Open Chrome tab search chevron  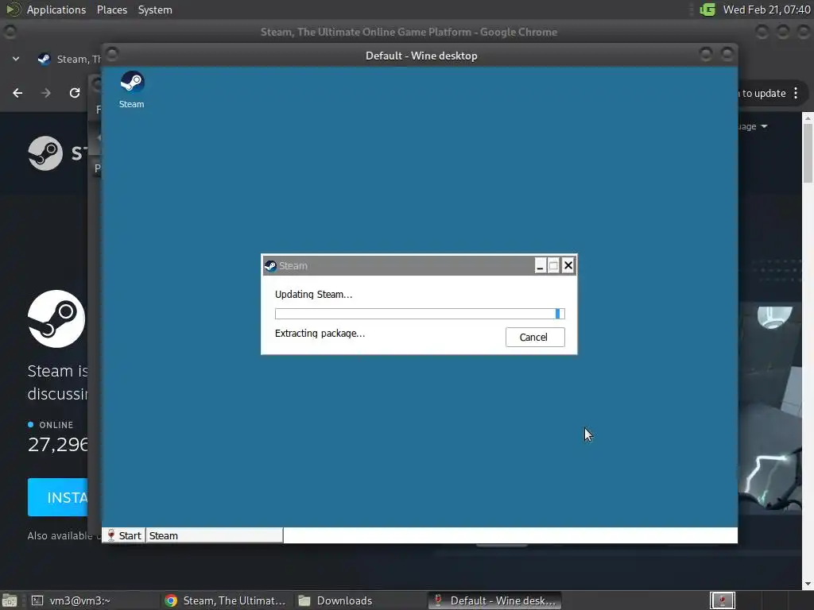point(16,59)
